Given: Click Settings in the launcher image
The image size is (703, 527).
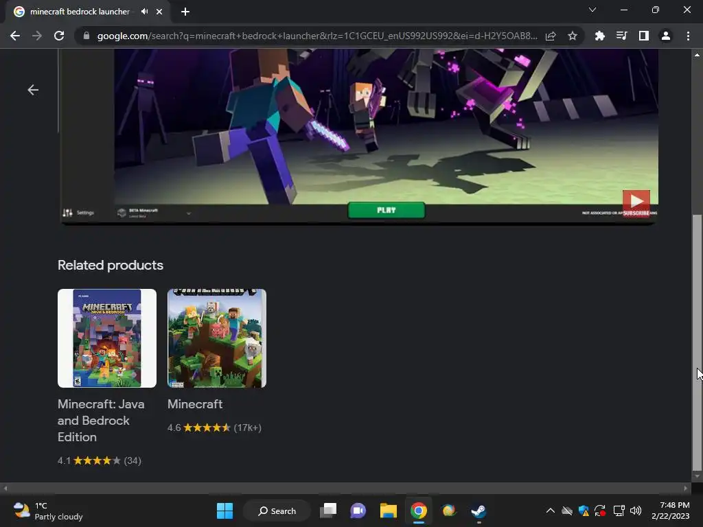Looking at the screenshot, I should click(x=78, y=213).
